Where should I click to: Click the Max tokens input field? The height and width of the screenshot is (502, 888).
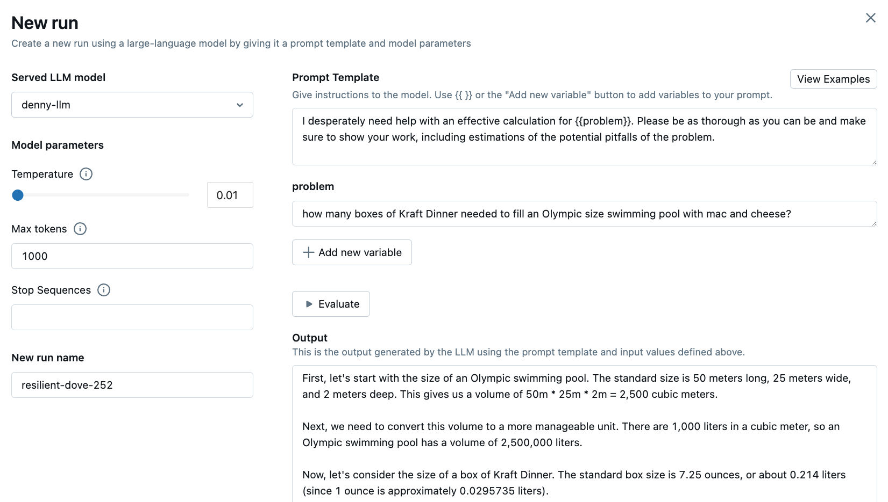click(132, 256)
